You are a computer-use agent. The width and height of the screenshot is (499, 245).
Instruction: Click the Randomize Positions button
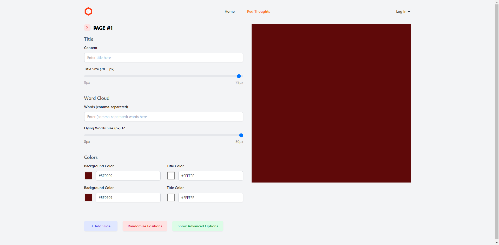(x=145, y=226)
